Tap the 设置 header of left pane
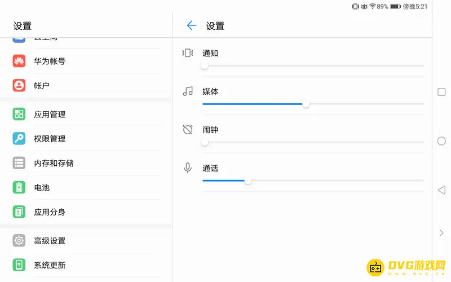This screenshot has width=451, height=282. [23, 26]
